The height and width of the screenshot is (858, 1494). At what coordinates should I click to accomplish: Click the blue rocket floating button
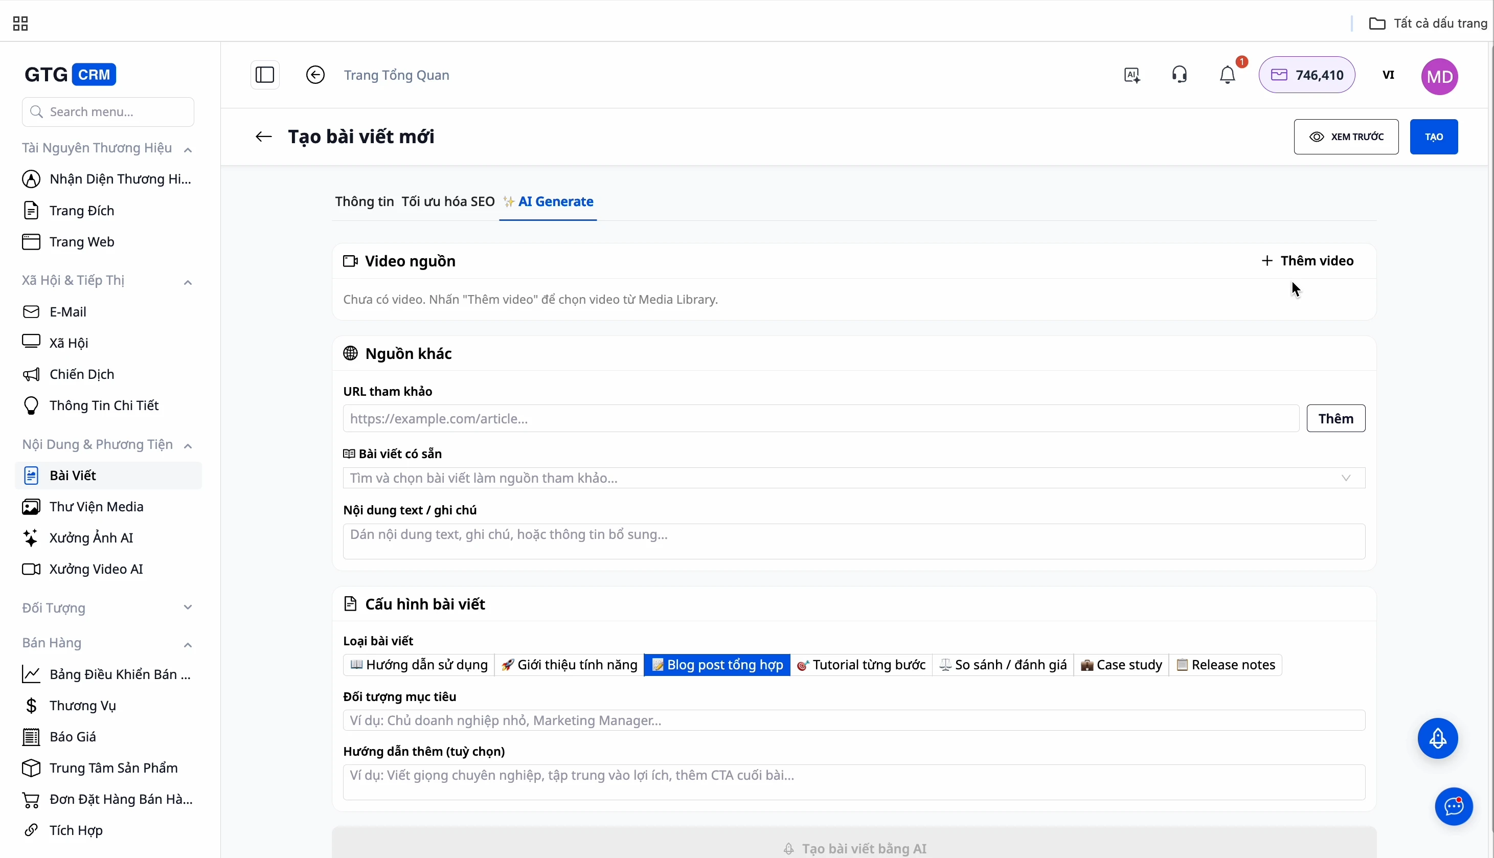(x=1437, y=738)
